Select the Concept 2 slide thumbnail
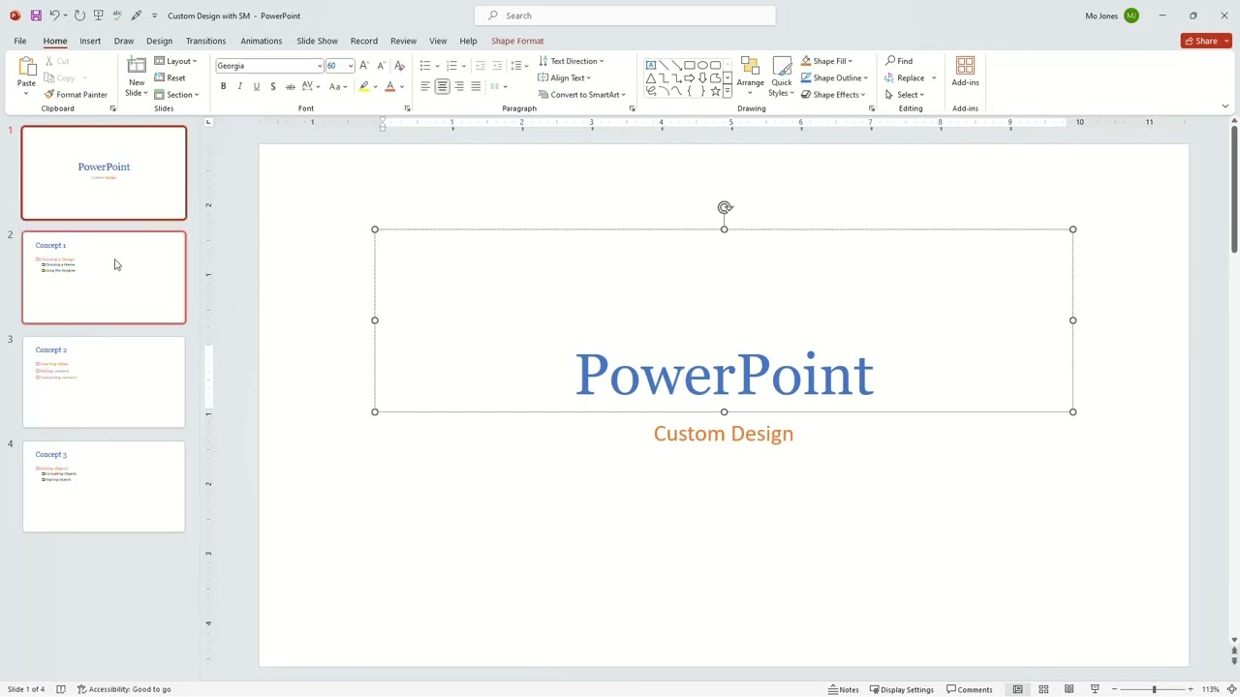The height and width of the screenshot is (697, 1240). pos(104,381)
